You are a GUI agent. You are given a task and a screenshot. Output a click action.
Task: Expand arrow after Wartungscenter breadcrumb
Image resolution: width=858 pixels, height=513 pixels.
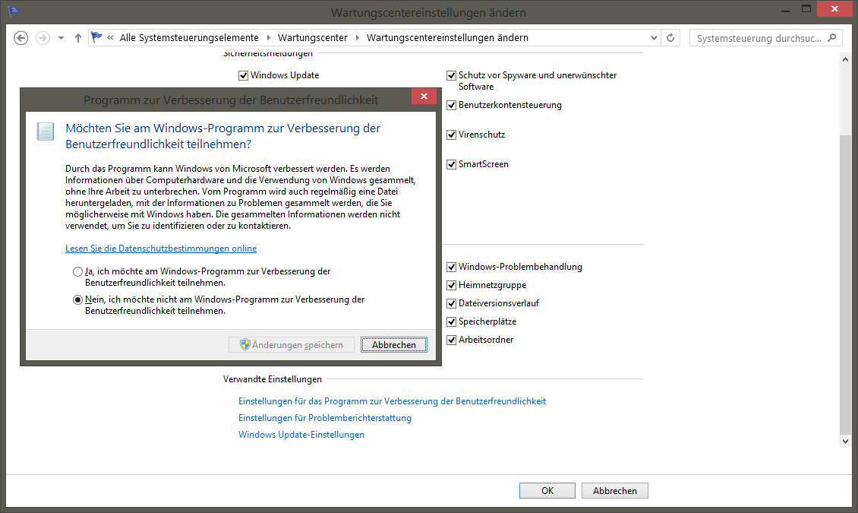coord(358,38)
